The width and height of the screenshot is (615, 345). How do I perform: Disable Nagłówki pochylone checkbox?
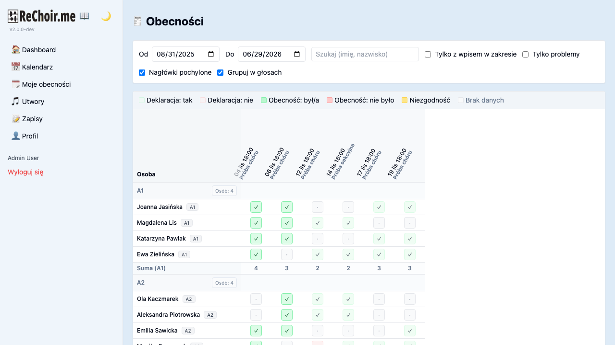tap(142, 73)
